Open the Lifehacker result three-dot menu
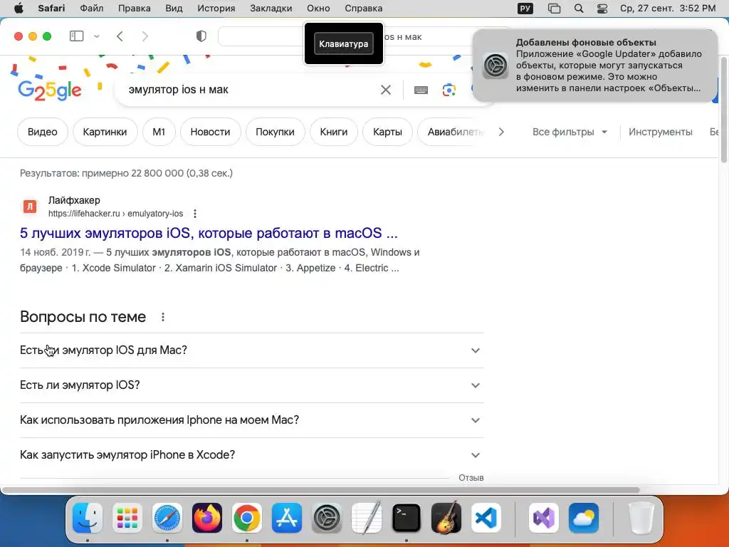Image resolution: width=729 pixels, height=547 pixels. pyautogui.click(x=195, y=214)
